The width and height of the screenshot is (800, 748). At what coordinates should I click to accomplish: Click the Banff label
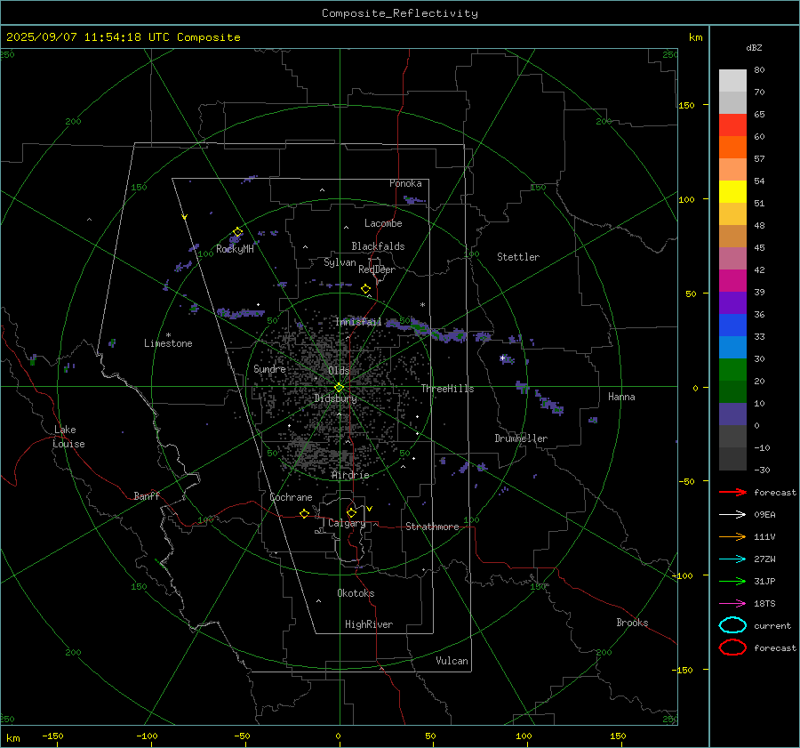pos(147,495)
